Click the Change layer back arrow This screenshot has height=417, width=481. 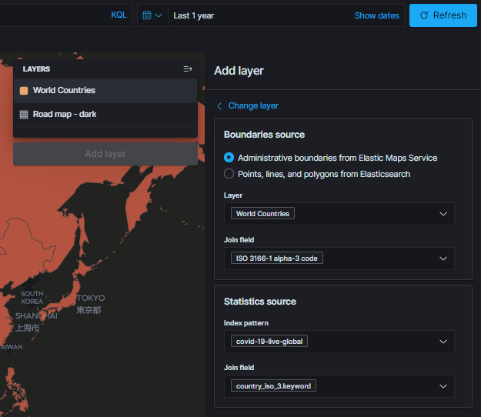click(219, 106)
